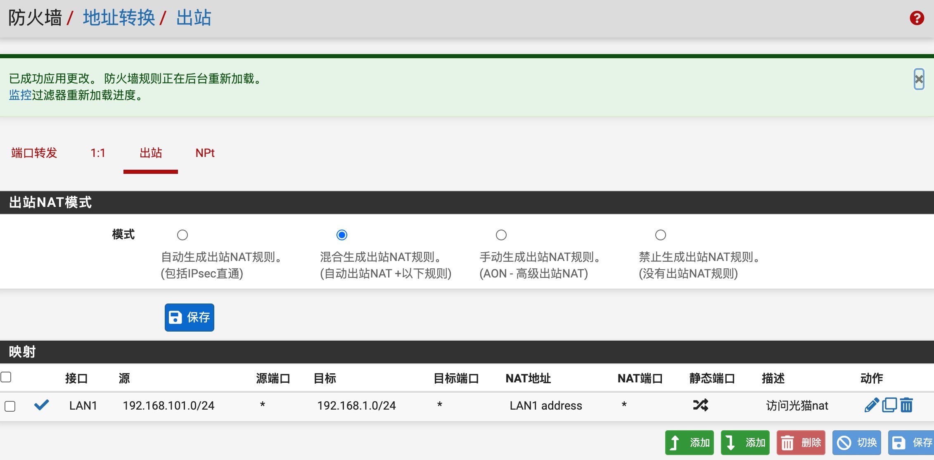934x460 pixels.
Task: Select manual outbound NAT (AON) radio
Action: click(x=501, y=235)
